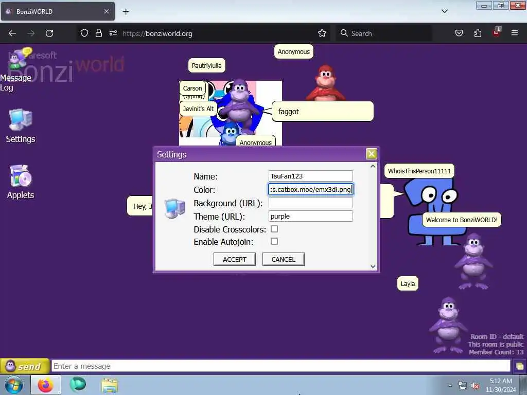Image resolution: width=527 pixels, height=395 pixels.
Task: Open site permissions icon in address bar
Action: click(x=113, y=33)
